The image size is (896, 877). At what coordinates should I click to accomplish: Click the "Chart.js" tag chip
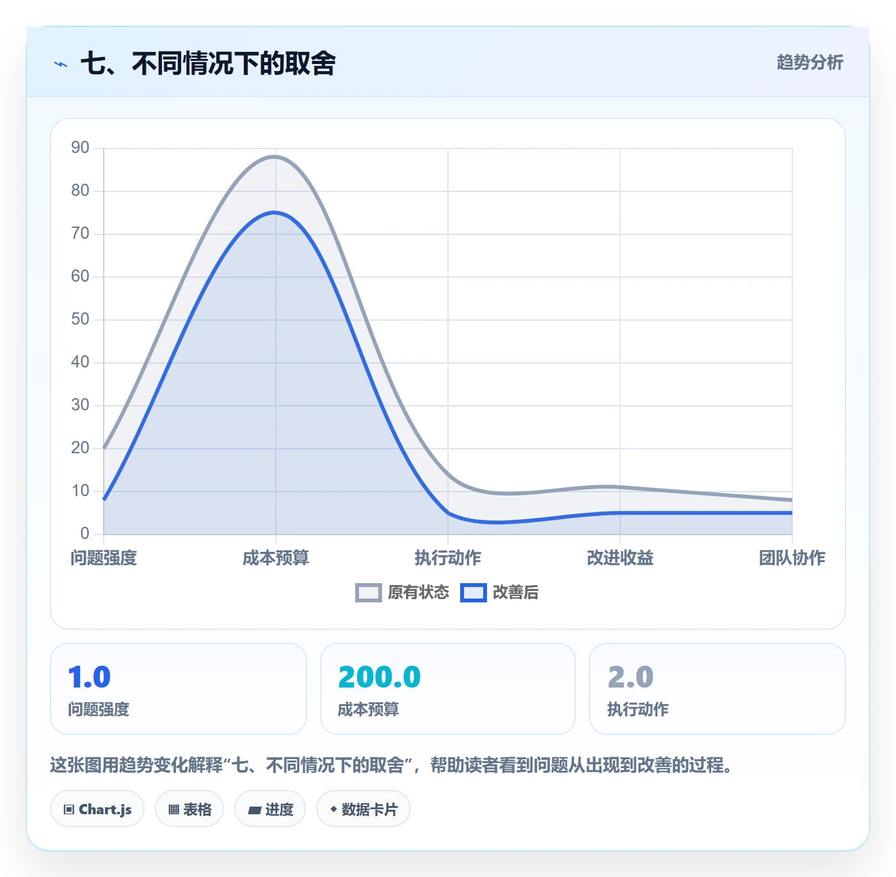[x=97, y=809]
